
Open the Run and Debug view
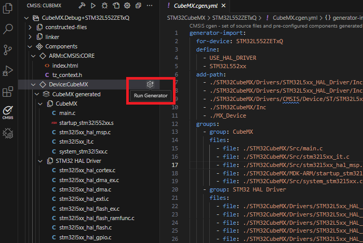click(8, 71)
